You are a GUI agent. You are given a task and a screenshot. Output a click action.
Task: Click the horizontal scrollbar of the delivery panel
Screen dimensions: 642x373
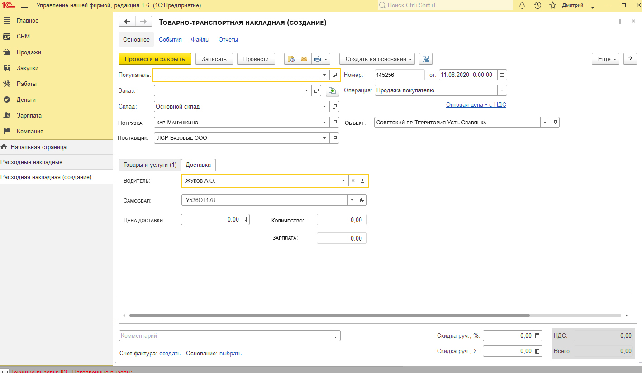tap(329, 316)
